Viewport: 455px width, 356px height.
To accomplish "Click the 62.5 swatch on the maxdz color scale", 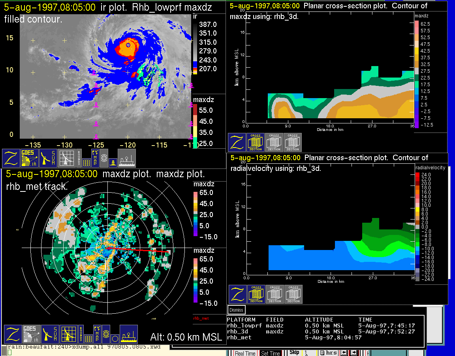I will (417, 24).
